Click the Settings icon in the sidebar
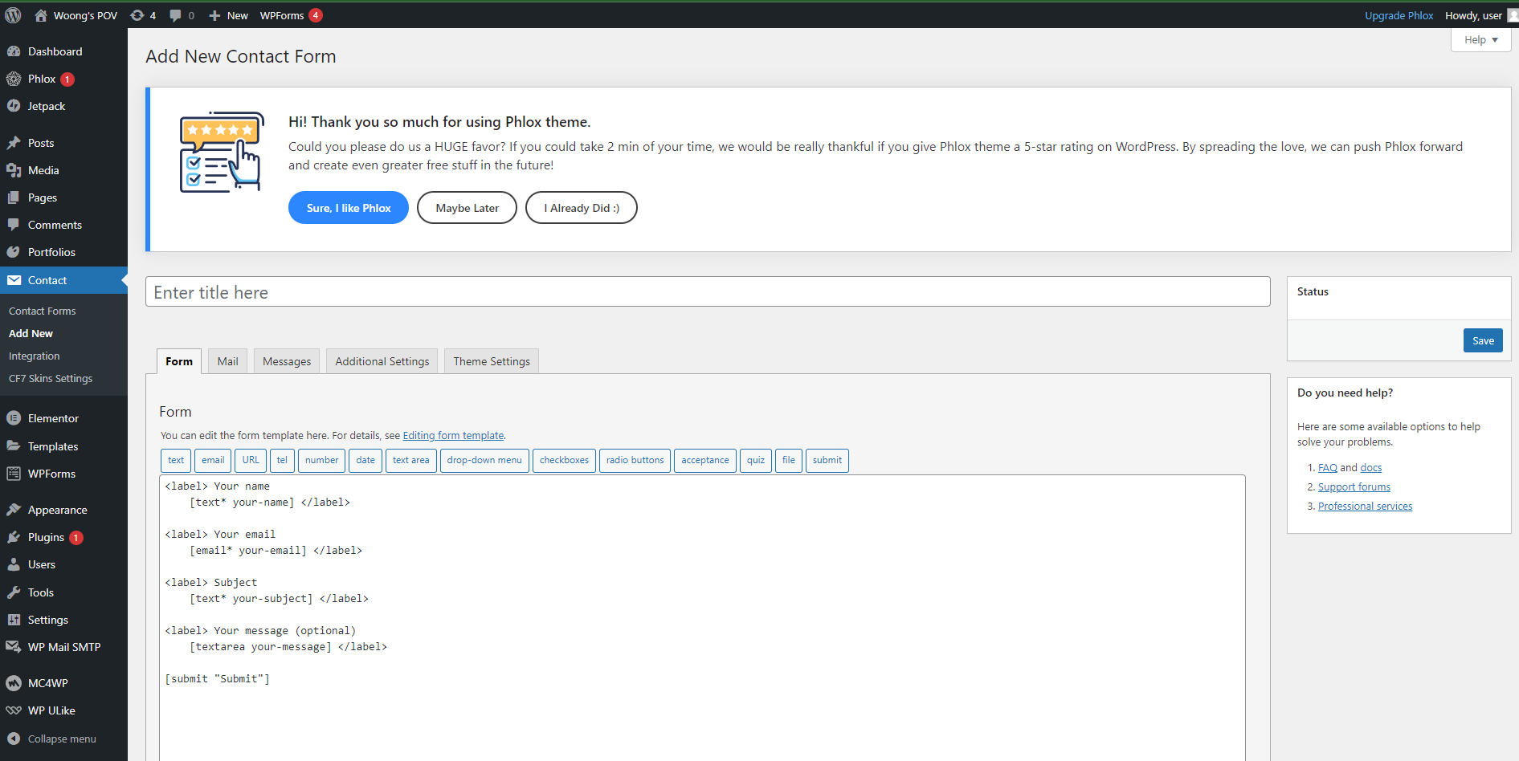The width and height of the screenshot is (1519, 761). click(x=14, y=620)
